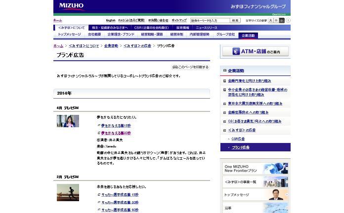
Task: Open the ホーム link under the logo
Action: click(58, 20)
